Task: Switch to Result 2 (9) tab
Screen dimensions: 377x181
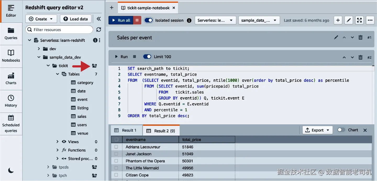Action: pyautogui.click(x=161, y=131)
